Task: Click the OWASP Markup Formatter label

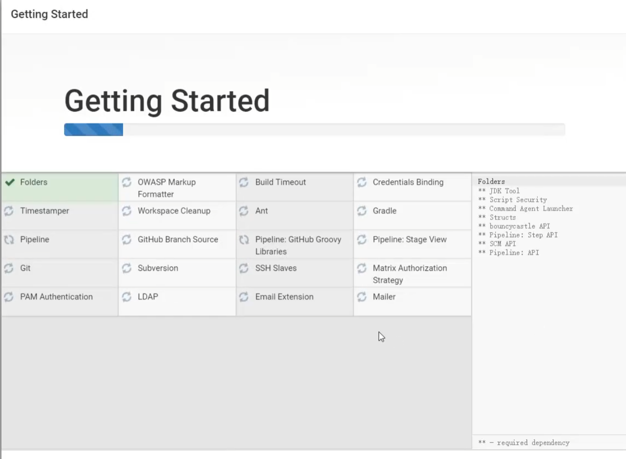Action: click(x=167, y=188)
